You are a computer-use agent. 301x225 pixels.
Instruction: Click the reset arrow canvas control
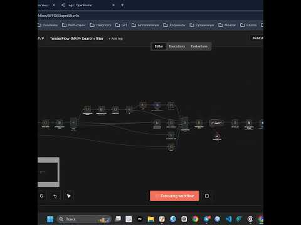(55, 196)
